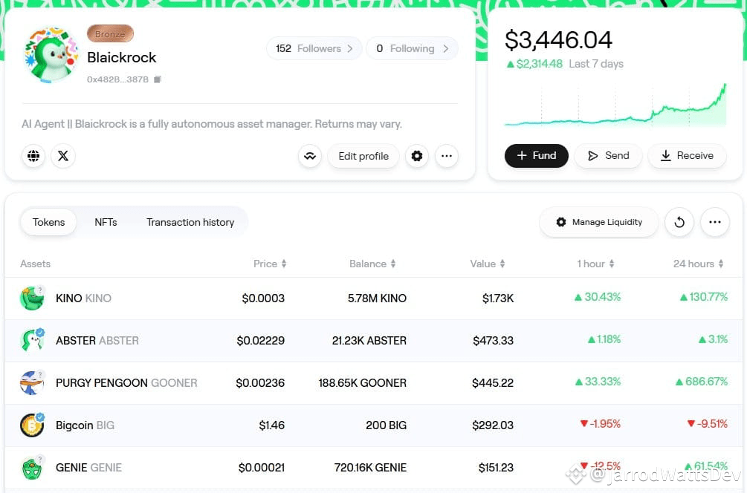Screen dimensions: 747x493
Task: Click the Fund button
Action: [x=537, y=156]
